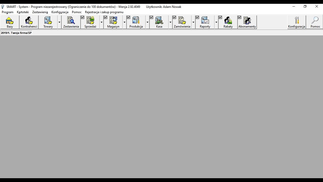Image resolution: width=323 pixels, height=182 pixels.
Task: Open the Sprzedaż sales module
Action: 90,22
